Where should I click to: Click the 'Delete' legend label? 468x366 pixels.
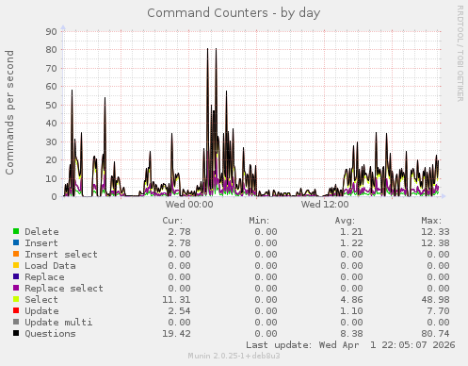pos(41,232)
